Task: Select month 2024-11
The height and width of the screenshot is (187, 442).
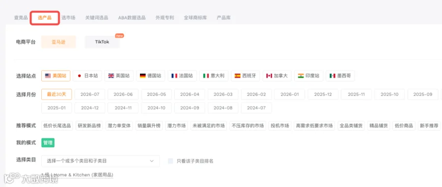Action: (123, 108)
